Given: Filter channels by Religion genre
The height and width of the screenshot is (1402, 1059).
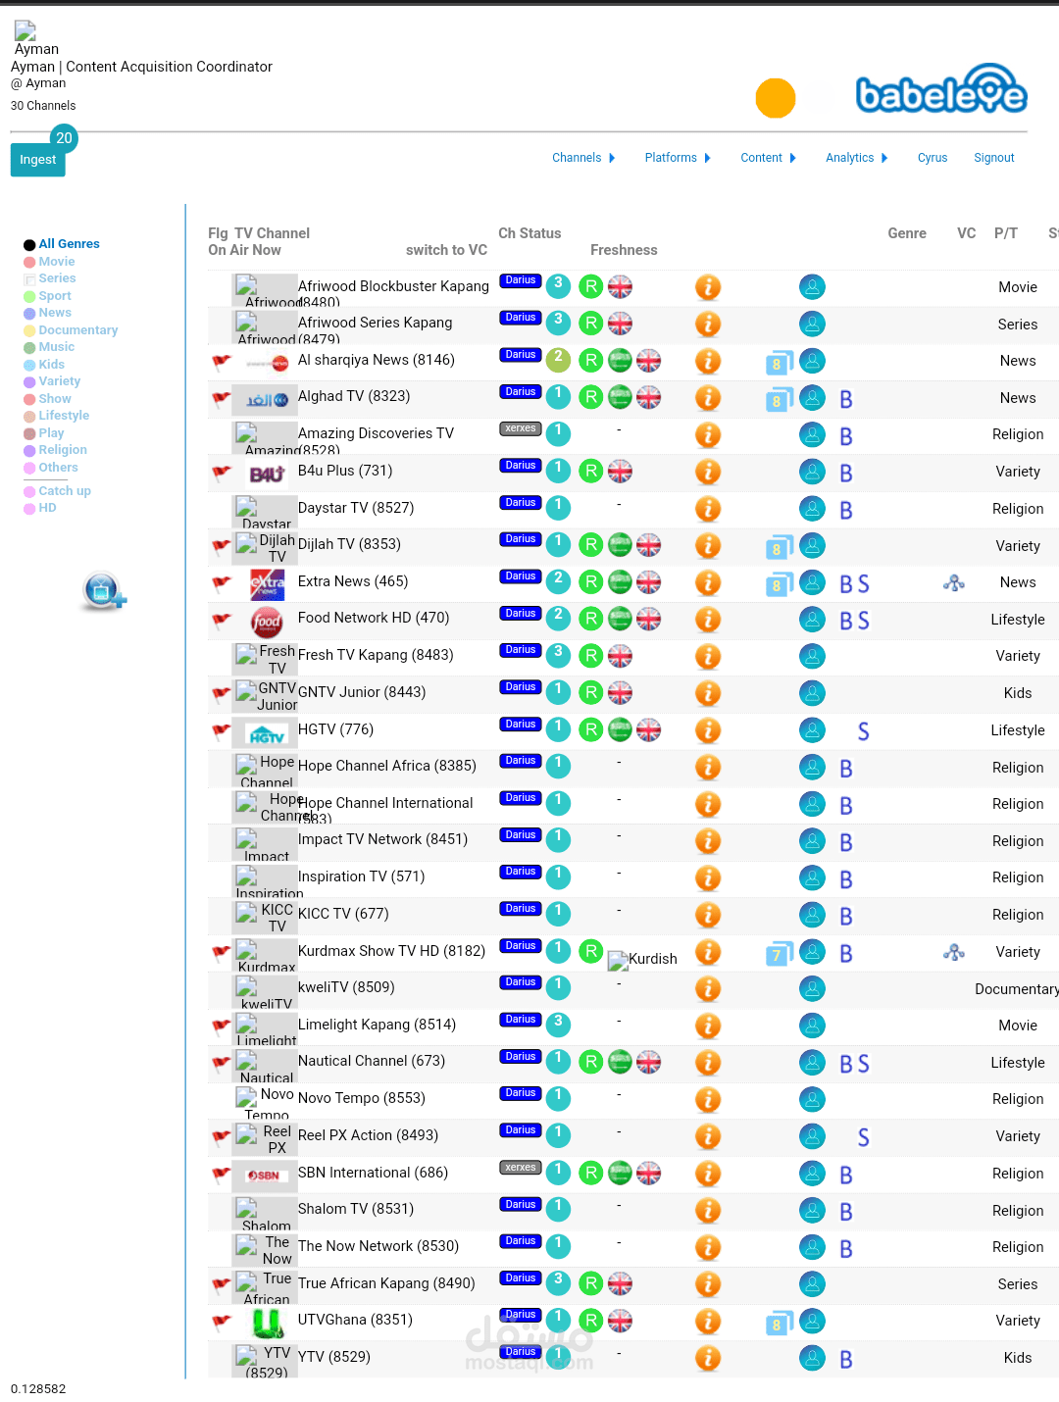Looking at the screenshot, I should click(63, 450).
